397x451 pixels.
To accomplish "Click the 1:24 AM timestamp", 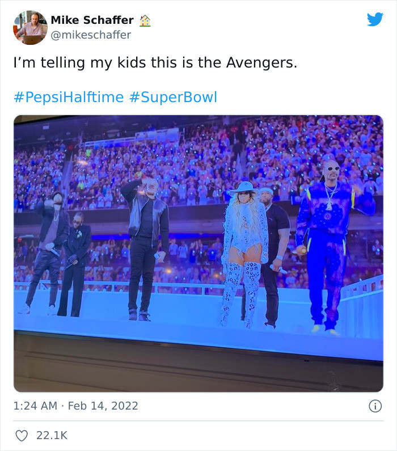I will pyautogui.click(x=35, y=406).
